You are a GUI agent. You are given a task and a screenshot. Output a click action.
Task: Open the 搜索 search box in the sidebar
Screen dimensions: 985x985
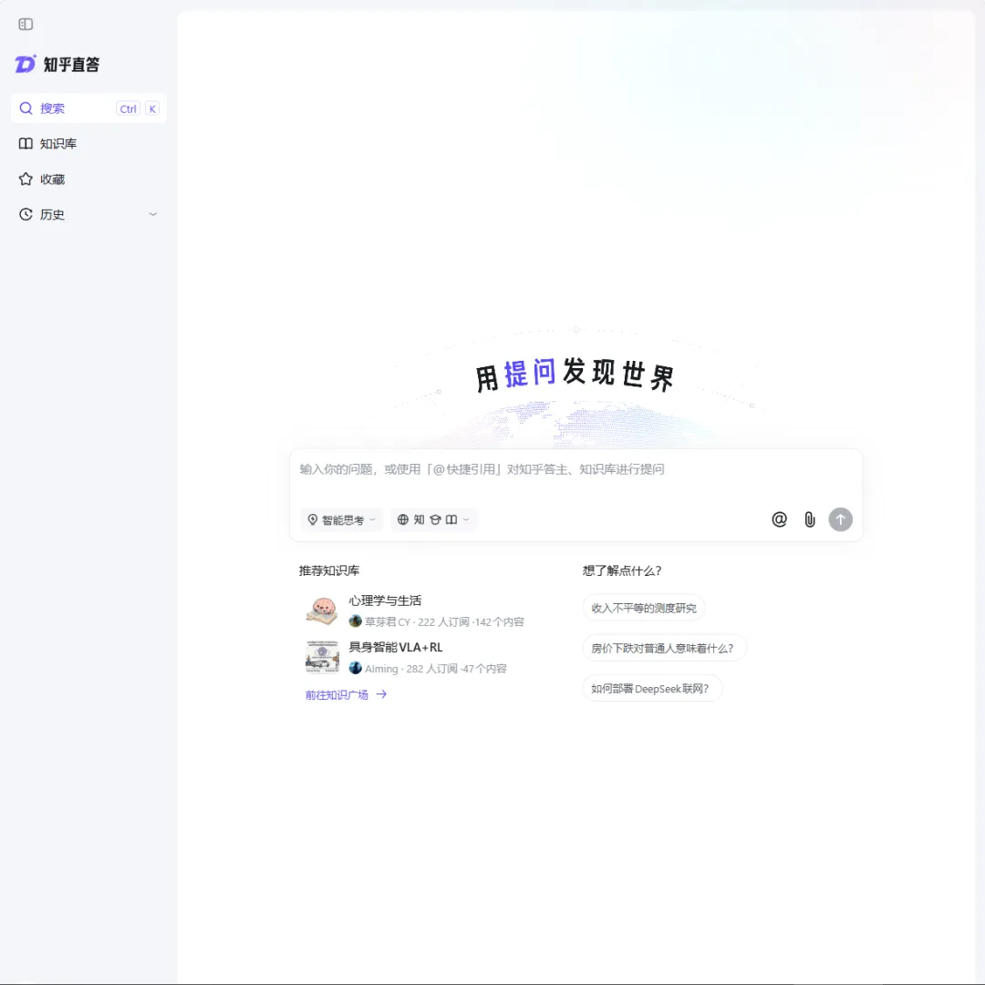click(x=88, y=108)
